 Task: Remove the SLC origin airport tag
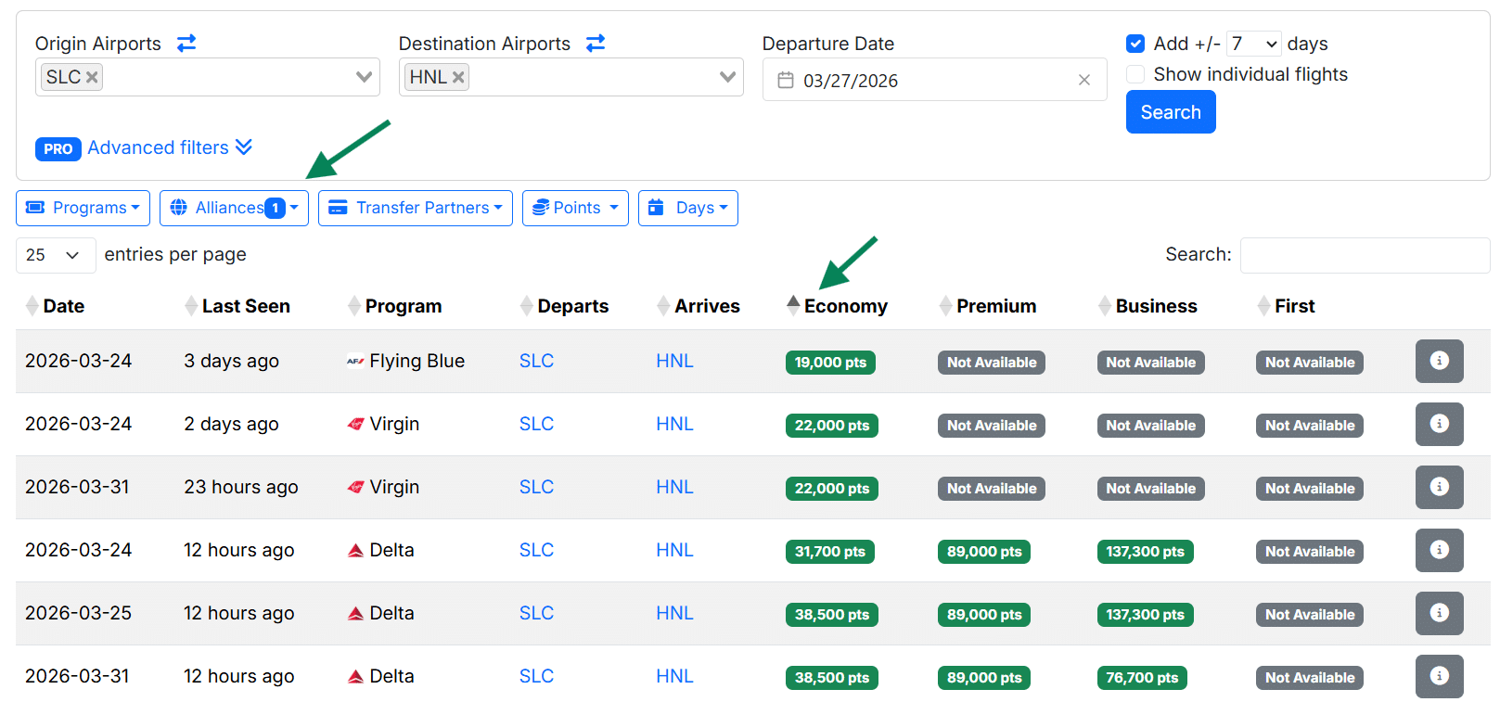click(92, 78)
